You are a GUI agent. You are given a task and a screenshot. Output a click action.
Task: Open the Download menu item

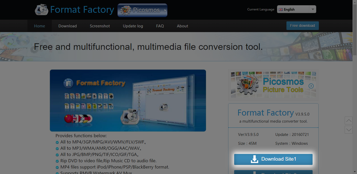67,26
